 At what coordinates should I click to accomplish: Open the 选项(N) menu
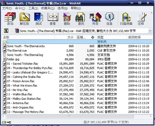[63, 8]
